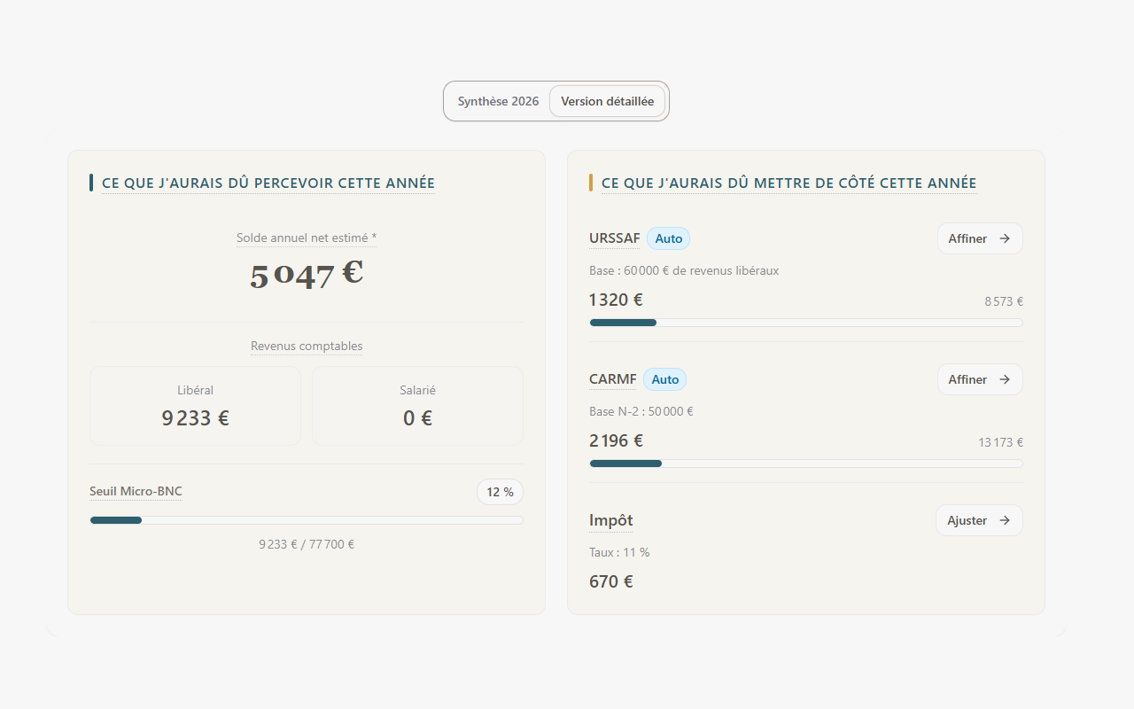This screenshot has height=709, width=1134.
Task: Toggle the Auto badge next to URSSAF
Action: pos(668,238)
